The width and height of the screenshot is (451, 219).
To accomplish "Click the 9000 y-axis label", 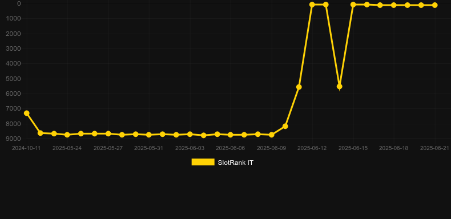I will pyautogui.click(x=14, y=139).
